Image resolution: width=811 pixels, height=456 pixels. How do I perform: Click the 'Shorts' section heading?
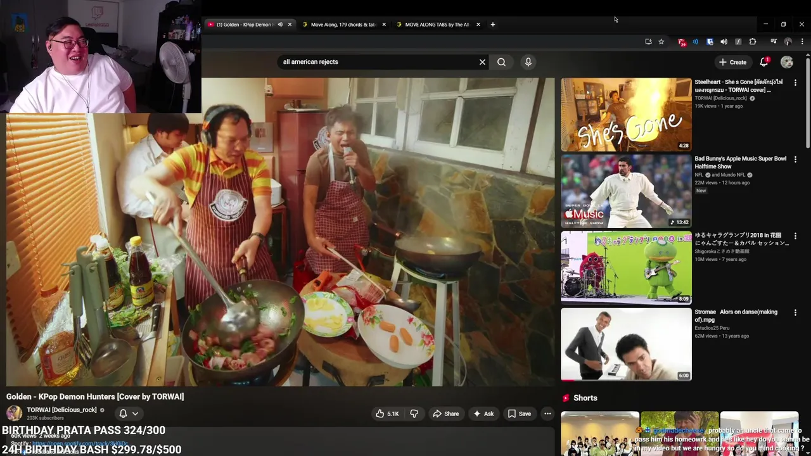[585, 398]
